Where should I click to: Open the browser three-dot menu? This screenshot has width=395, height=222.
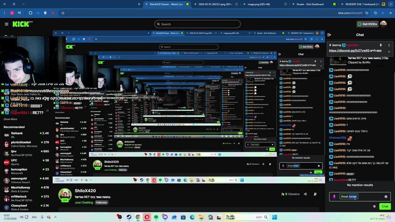4,13
